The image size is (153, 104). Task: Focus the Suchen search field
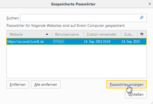[83, 18]
